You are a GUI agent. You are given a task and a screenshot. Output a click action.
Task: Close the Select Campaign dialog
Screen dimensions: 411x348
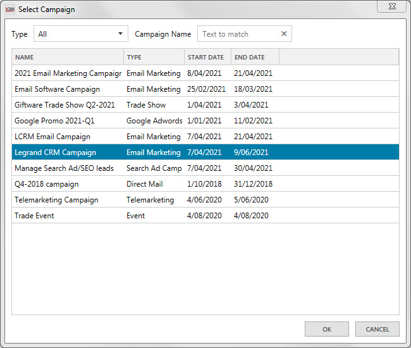click(x=391, y=6)
